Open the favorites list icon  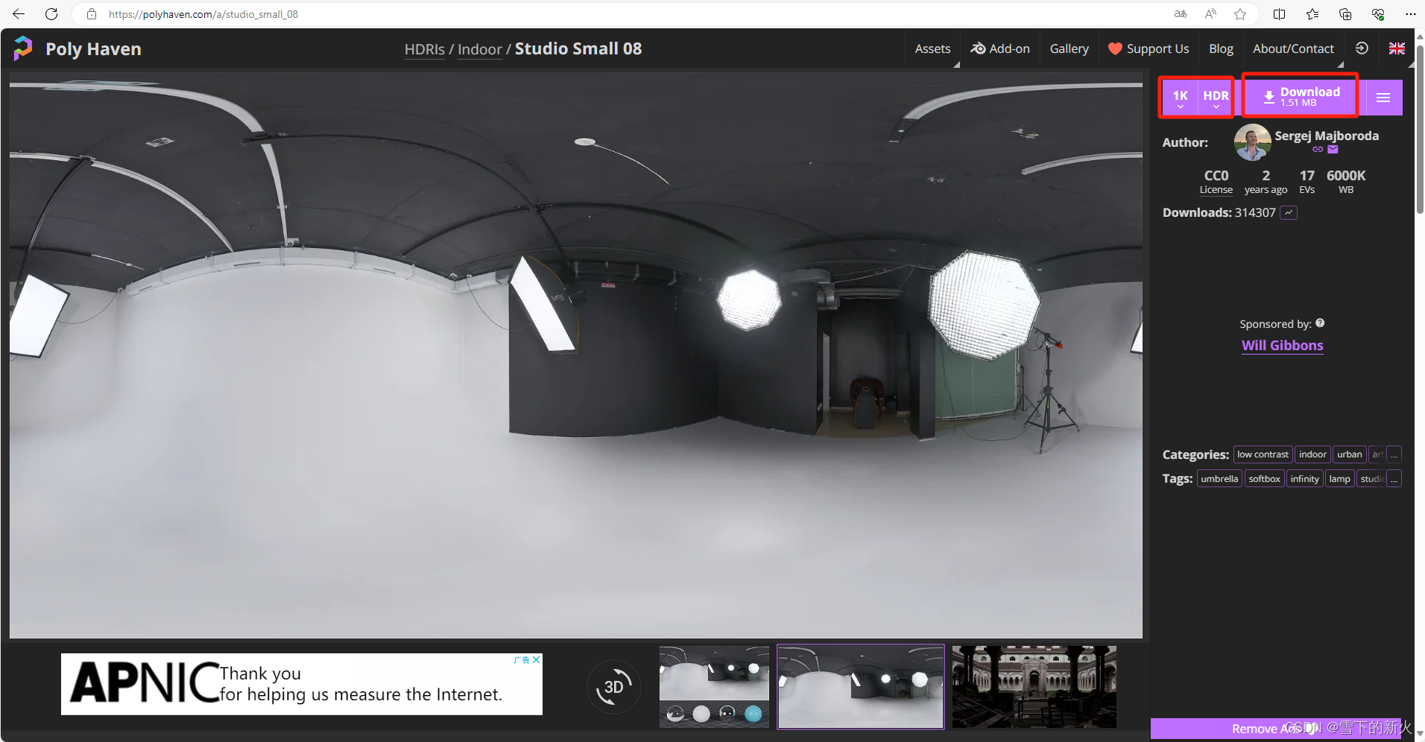pos(1312,14)
